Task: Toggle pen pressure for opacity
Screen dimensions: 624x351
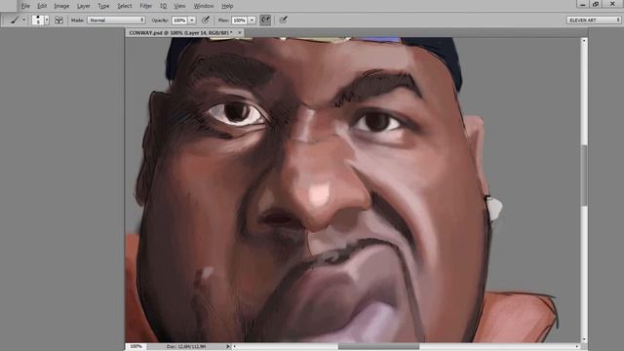Action: 206,19
